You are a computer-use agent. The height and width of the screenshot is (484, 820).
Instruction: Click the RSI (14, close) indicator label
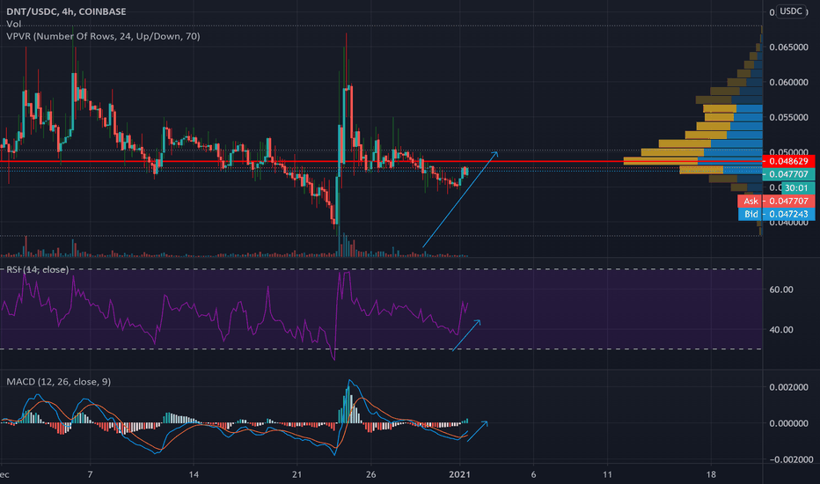coord(37,269)
